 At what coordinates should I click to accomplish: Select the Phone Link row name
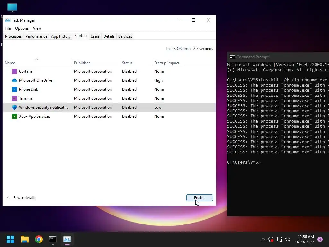(28, 89)
